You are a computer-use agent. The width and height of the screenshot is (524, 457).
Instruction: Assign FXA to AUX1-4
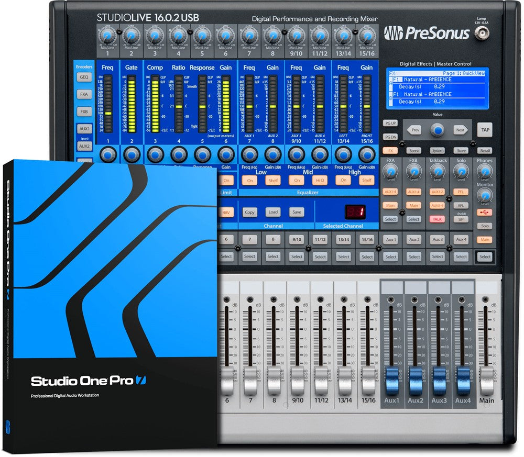point(390,192)
